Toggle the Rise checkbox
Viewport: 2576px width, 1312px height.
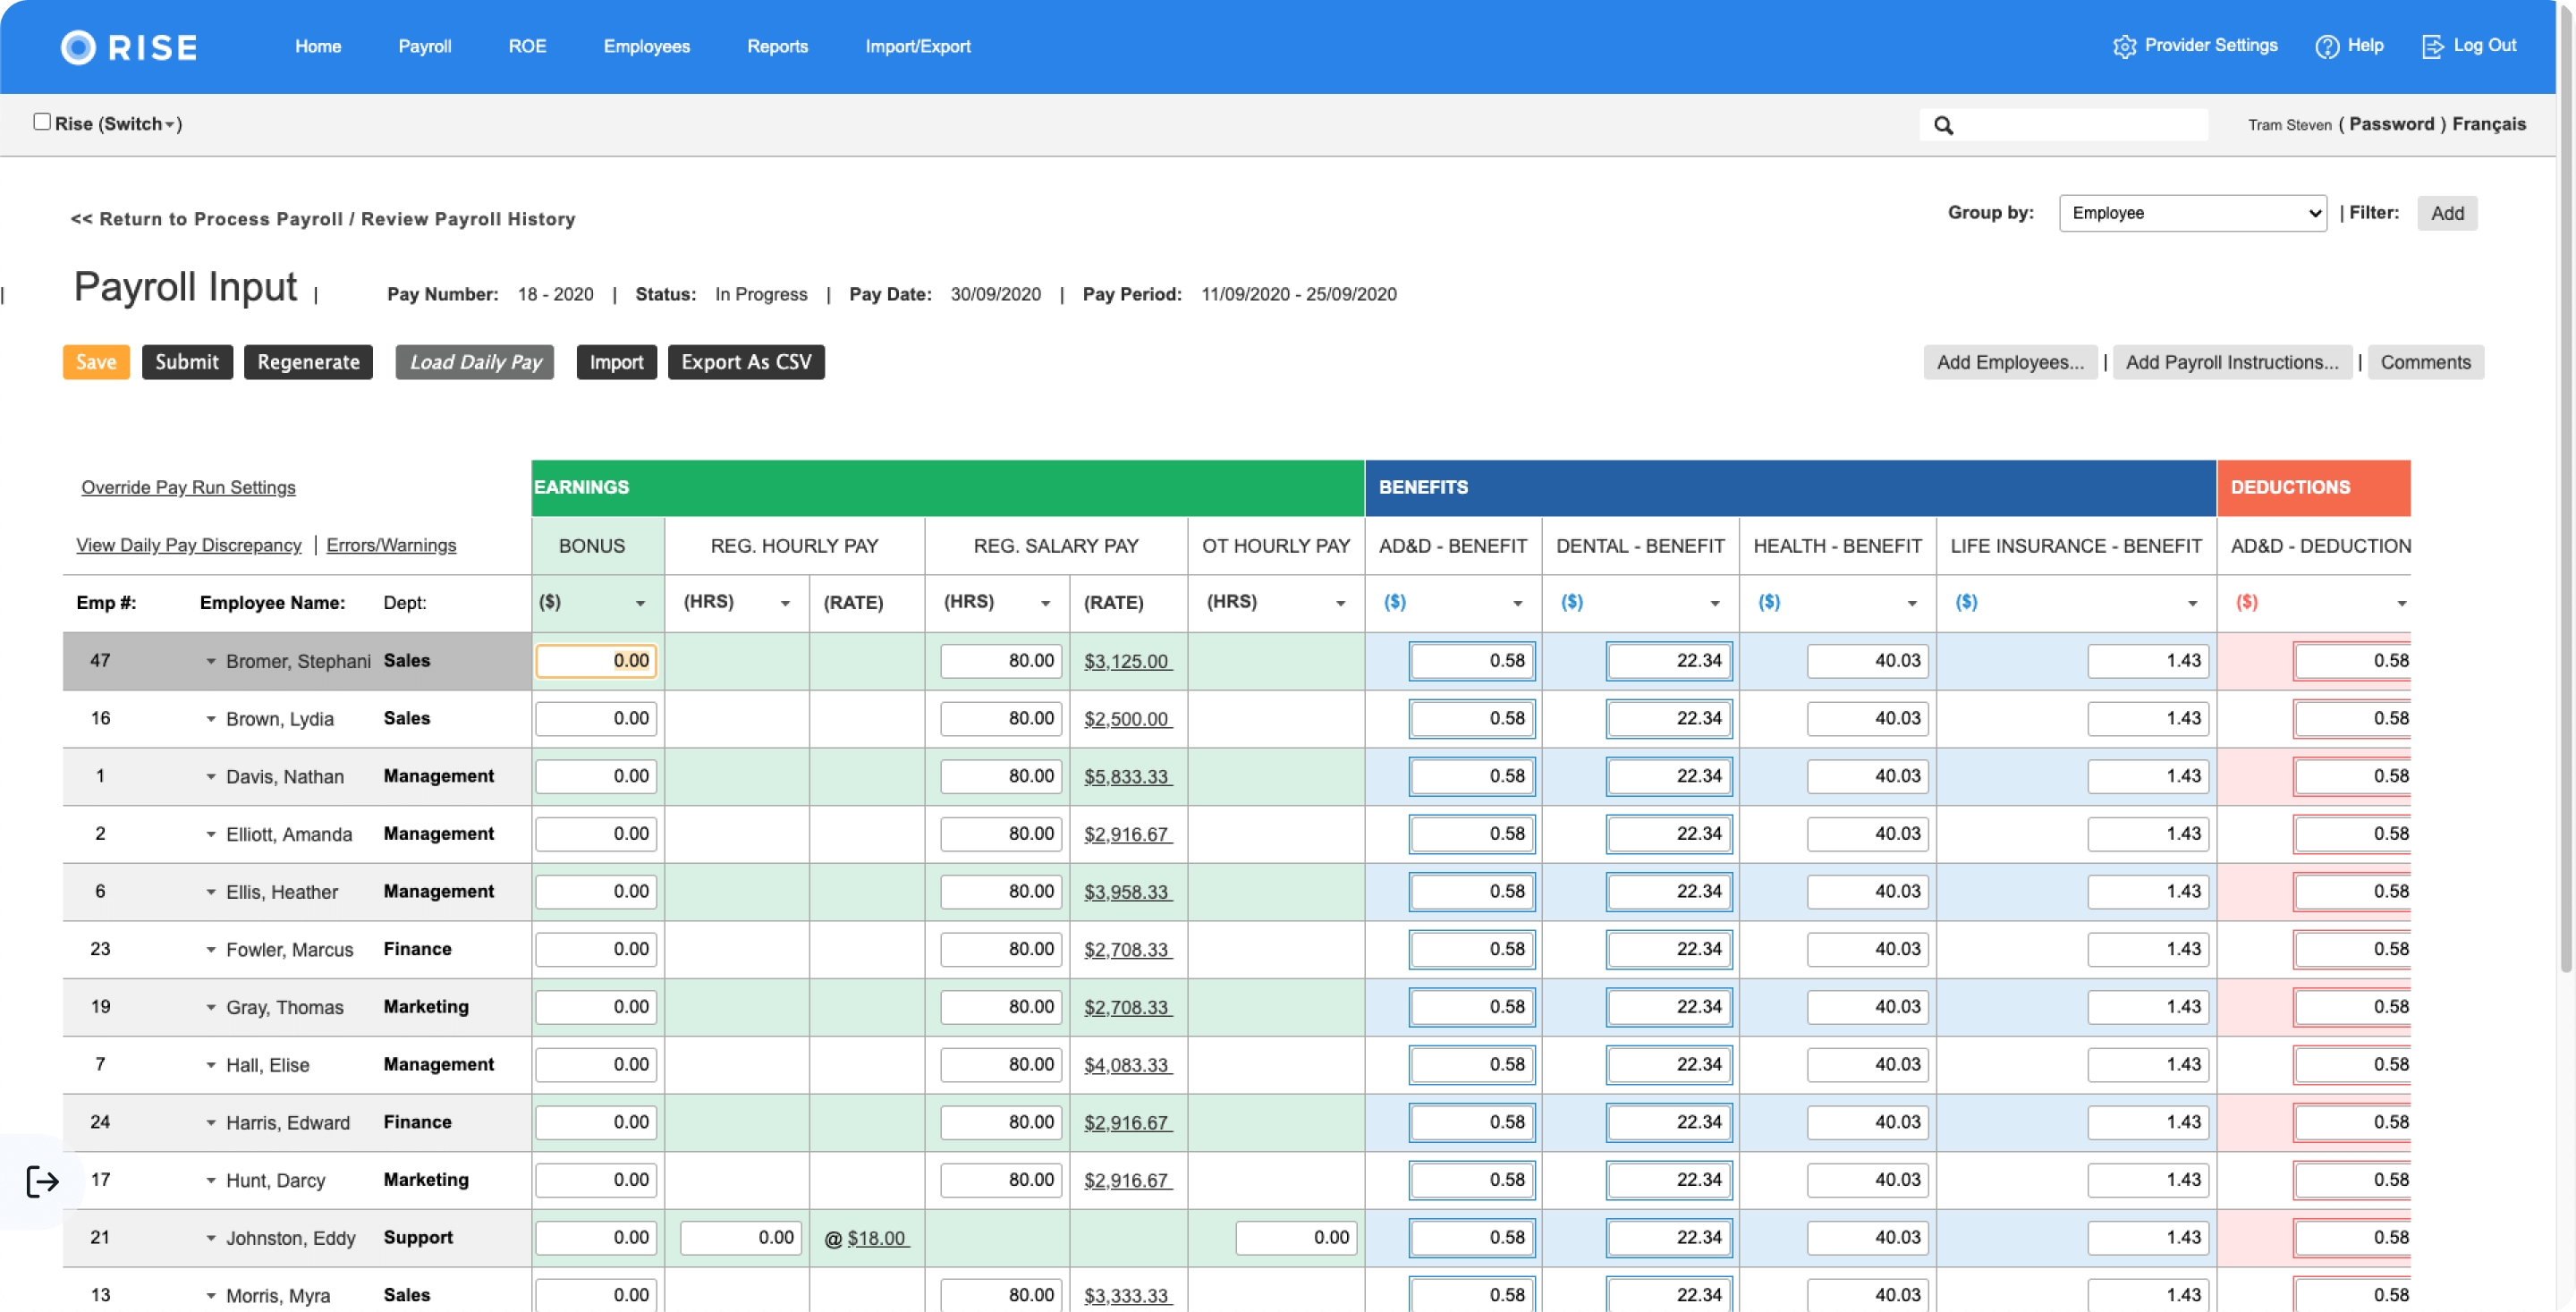click(x=42, y=122)
